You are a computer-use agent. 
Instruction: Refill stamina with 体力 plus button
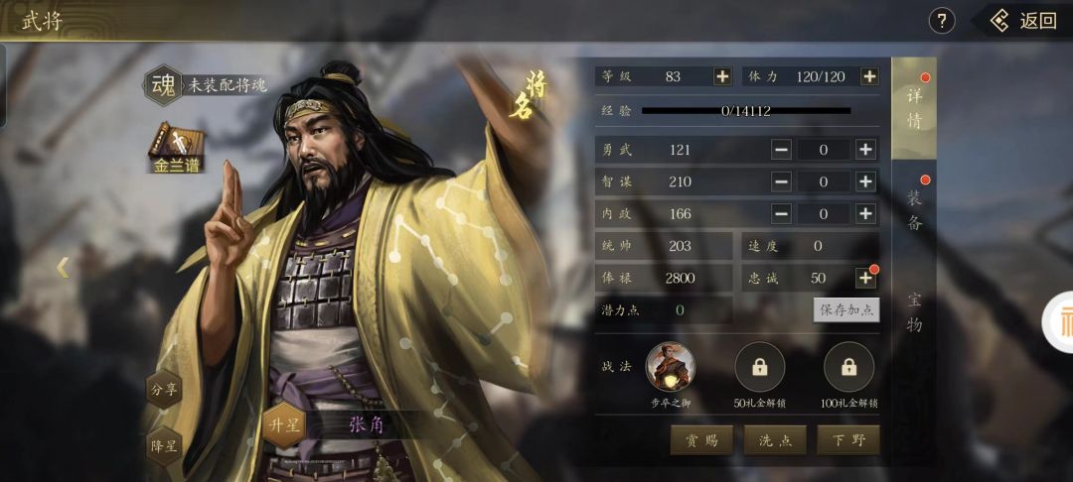coord(869,76)
